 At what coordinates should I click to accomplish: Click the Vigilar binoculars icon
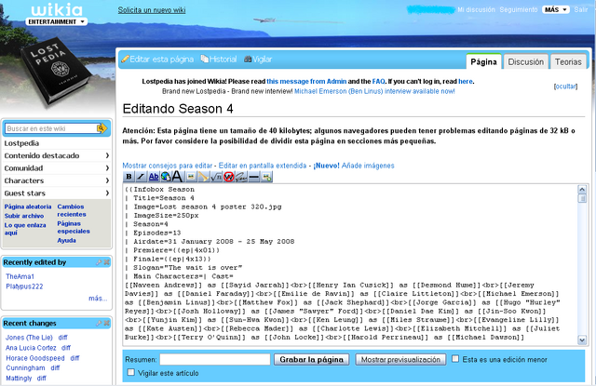(248, 60)
